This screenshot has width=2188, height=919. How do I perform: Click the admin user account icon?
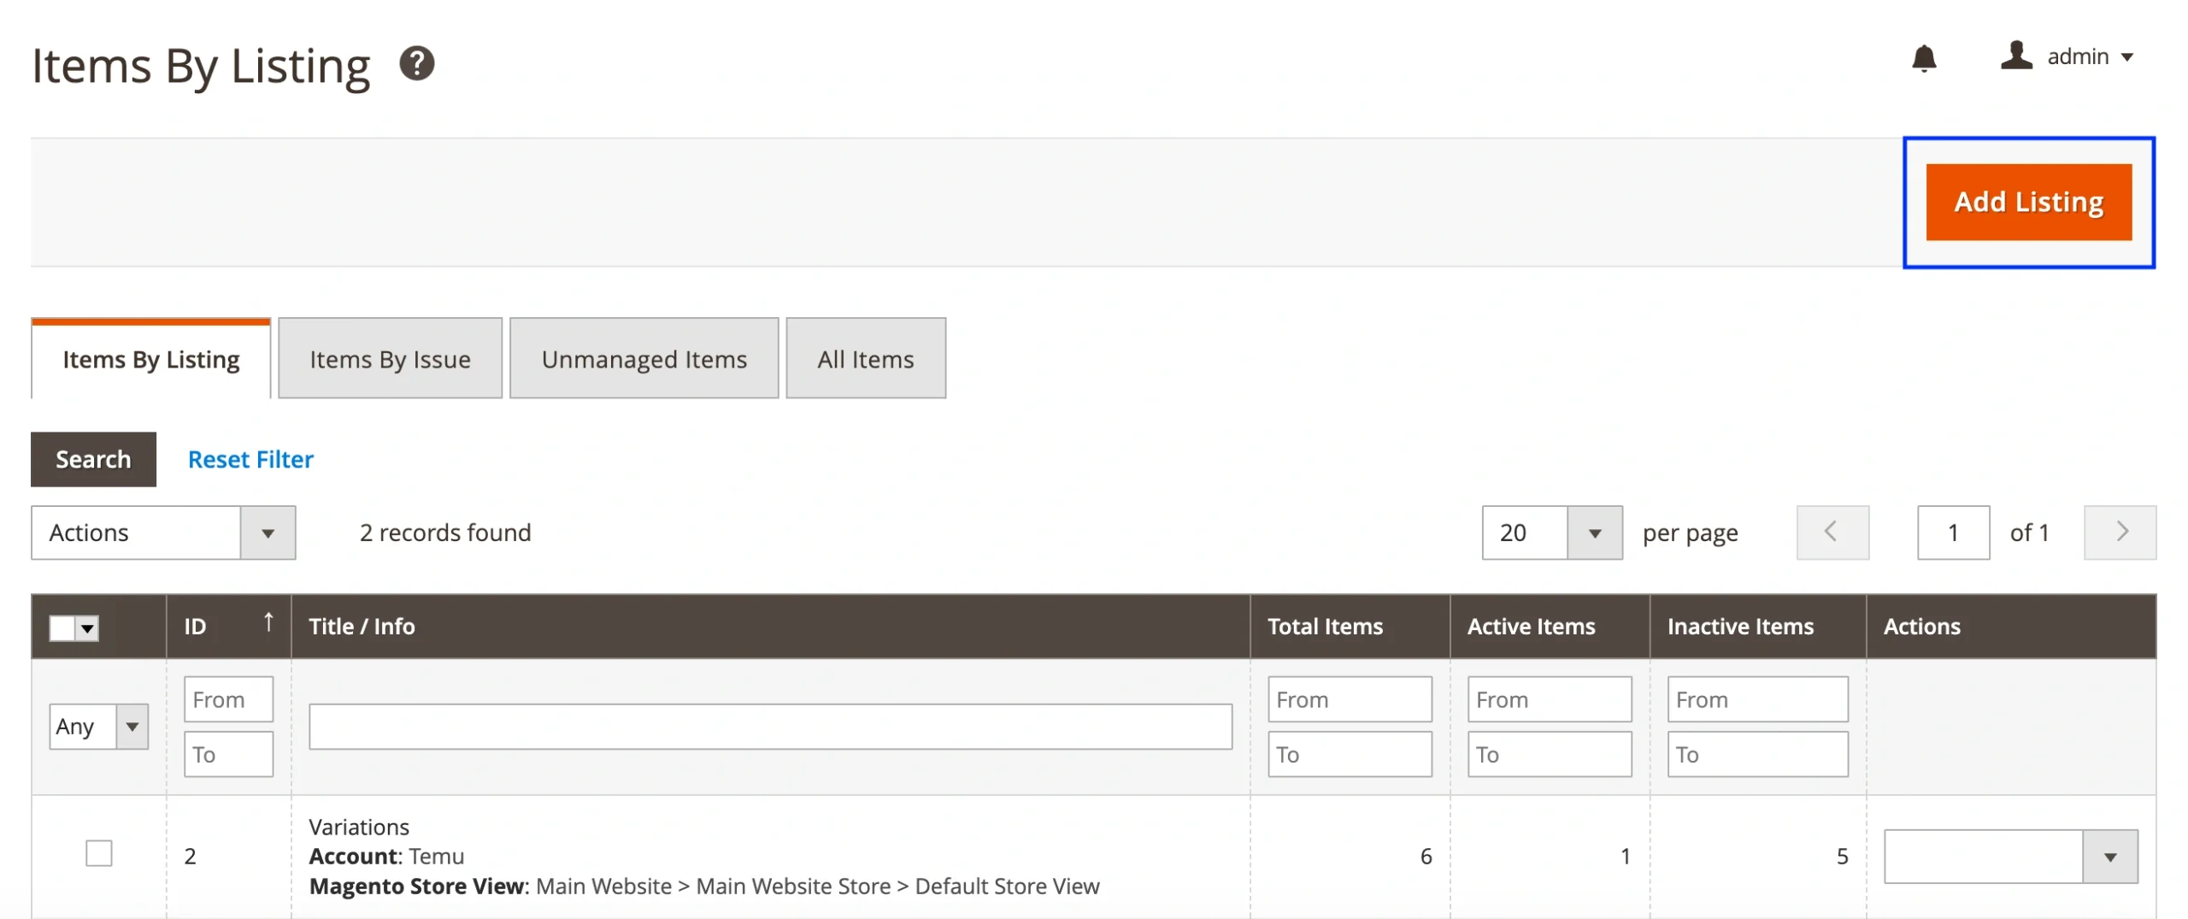tap(2015, 56)
